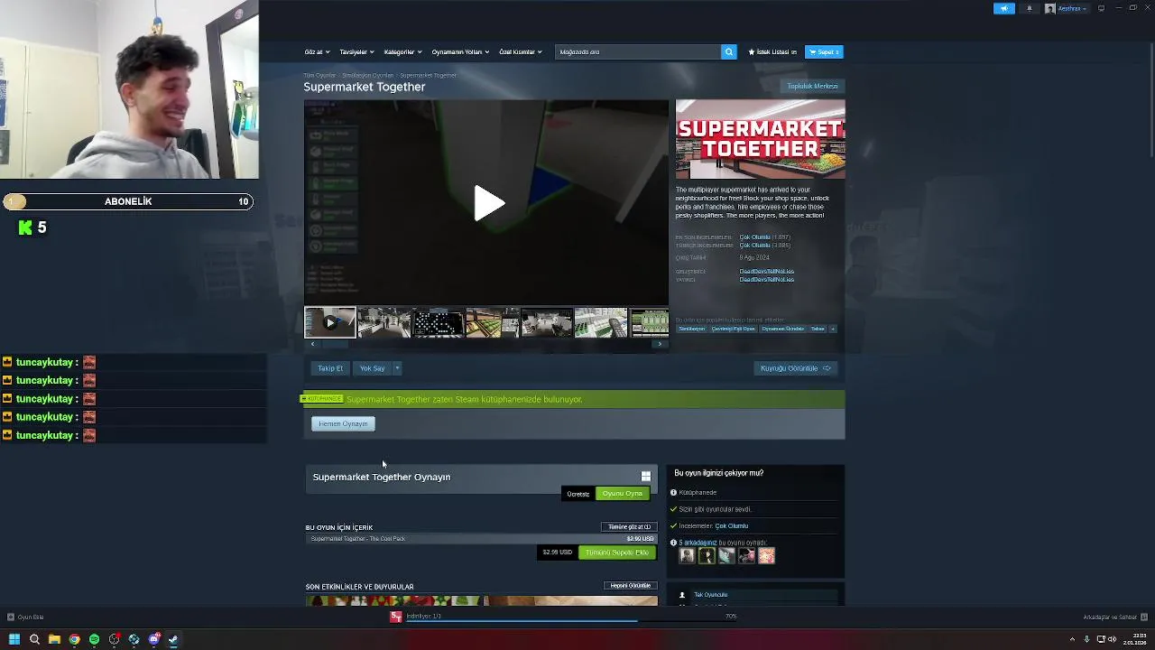Click the Oyun Ekle add game button
The width and height of the screenshot is (1155, 650).
click(25, 617)
